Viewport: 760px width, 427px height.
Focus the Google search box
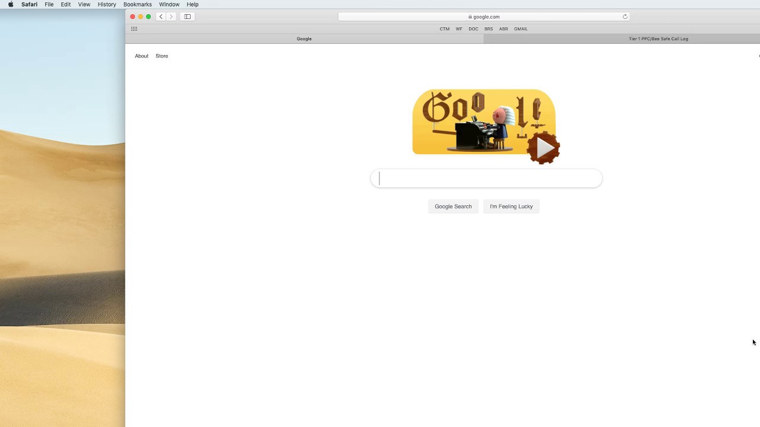486,179
